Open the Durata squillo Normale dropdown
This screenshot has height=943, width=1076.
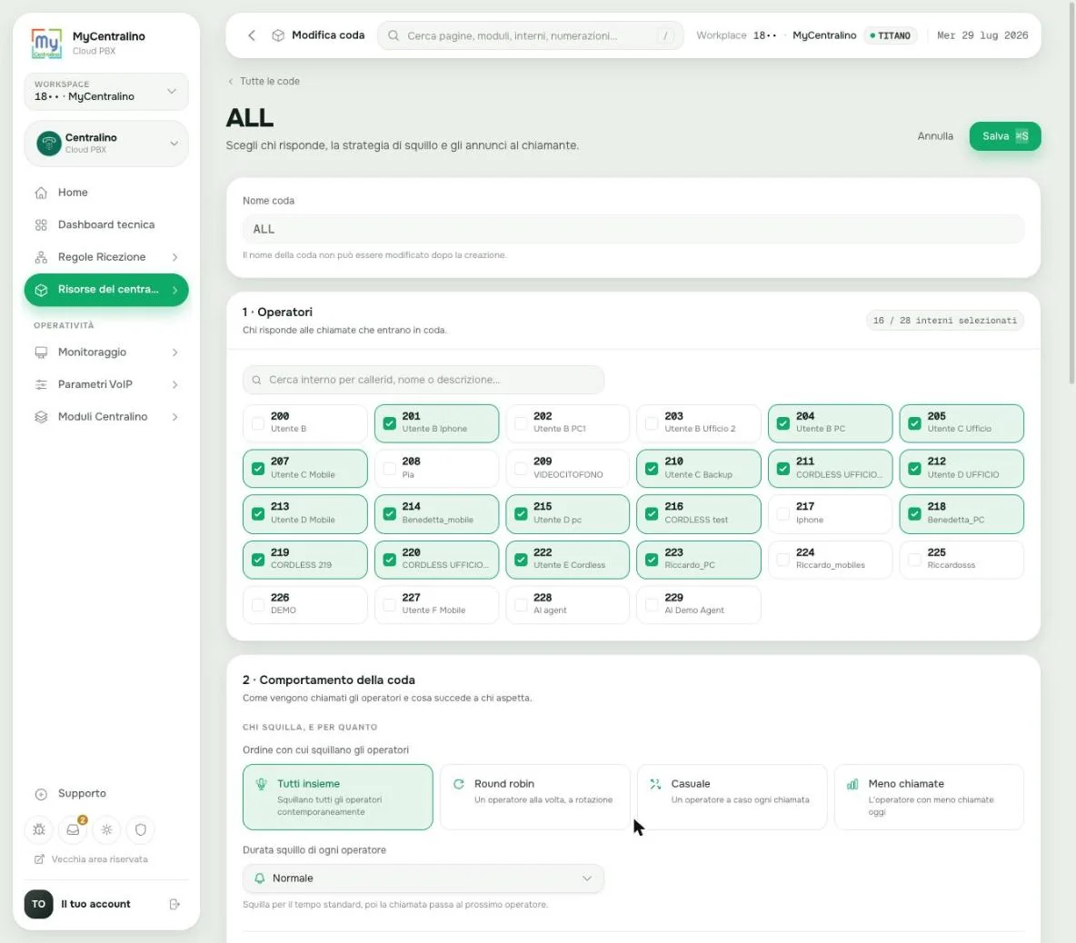tap(423, 878)
